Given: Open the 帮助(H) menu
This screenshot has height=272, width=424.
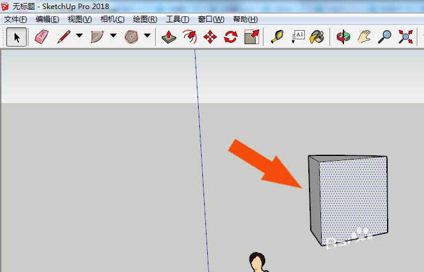Looking at the screenshot, I should tap(245, 19).
